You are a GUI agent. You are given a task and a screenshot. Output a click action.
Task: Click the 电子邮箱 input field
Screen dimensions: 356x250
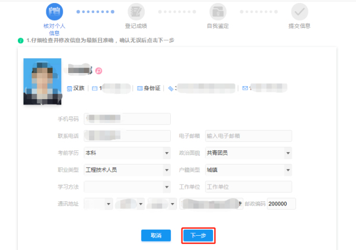249,135
